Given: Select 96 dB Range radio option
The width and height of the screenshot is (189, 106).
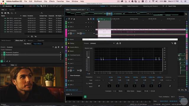Looking at the screenshot, I should click(150, 91).
